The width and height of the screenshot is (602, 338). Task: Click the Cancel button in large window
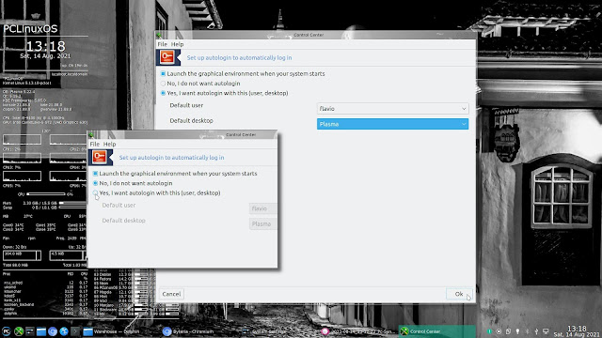click(x=171, y=294)
